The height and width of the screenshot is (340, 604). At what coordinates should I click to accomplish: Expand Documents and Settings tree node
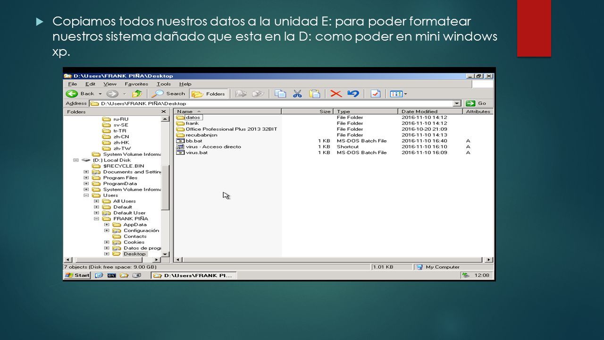click(x=86, y=172)
